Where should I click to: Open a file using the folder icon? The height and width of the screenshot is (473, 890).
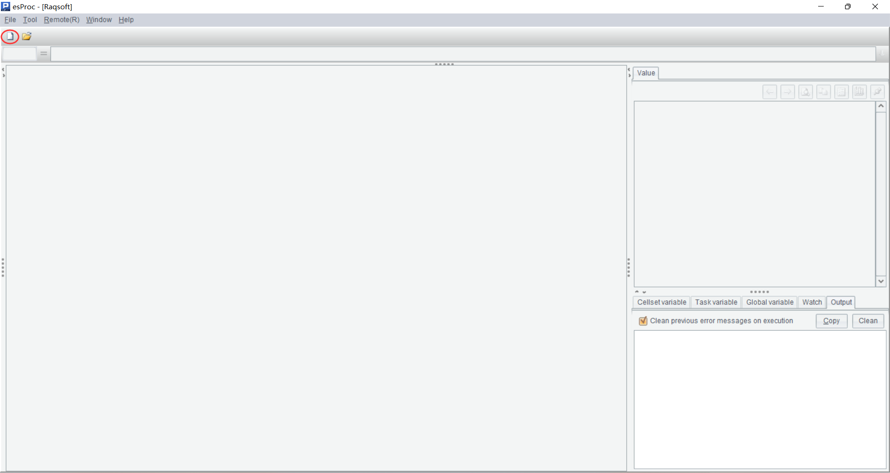(27, 36)
